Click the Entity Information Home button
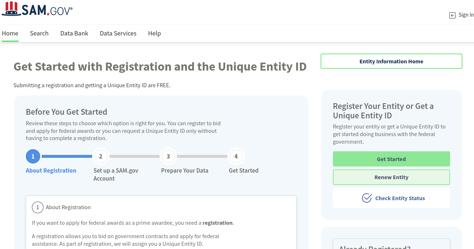The image size is (474, 249). 391,61
